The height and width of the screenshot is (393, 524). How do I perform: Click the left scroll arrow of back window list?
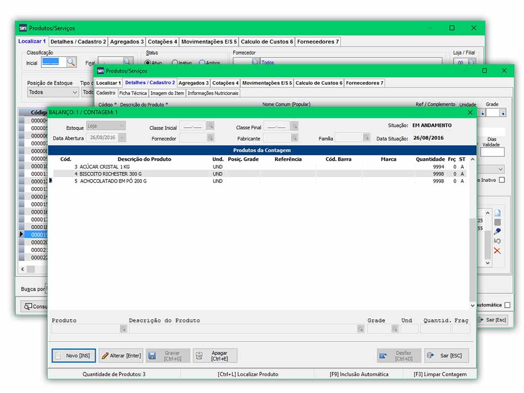23,269
